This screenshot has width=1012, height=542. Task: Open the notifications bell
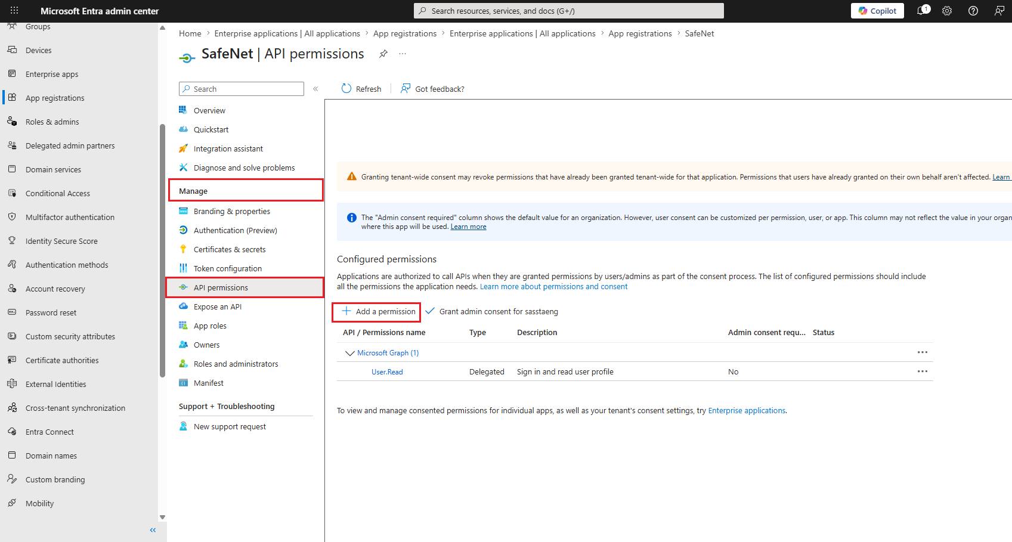pyautogui.click(x=922, y=11)
